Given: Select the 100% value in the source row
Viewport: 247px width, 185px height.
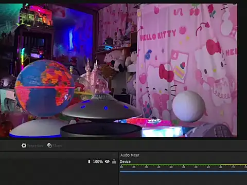Looking at the screenshot, I should pyautogui.click(x=98, y=161).
